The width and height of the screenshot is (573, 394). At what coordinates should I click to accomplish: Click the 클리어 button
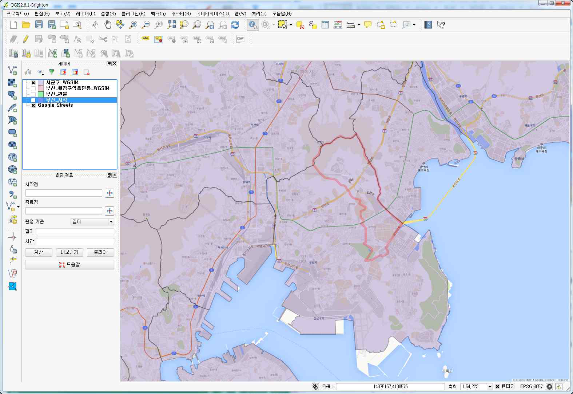coord(100,252)
